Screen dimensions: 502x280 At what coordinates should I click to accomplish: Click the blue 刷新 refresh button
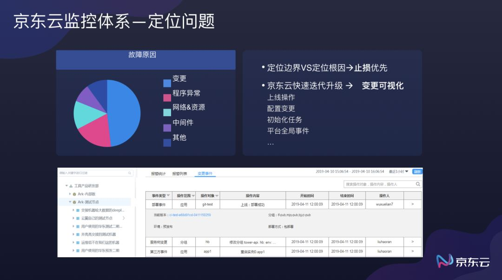(417, 172)
